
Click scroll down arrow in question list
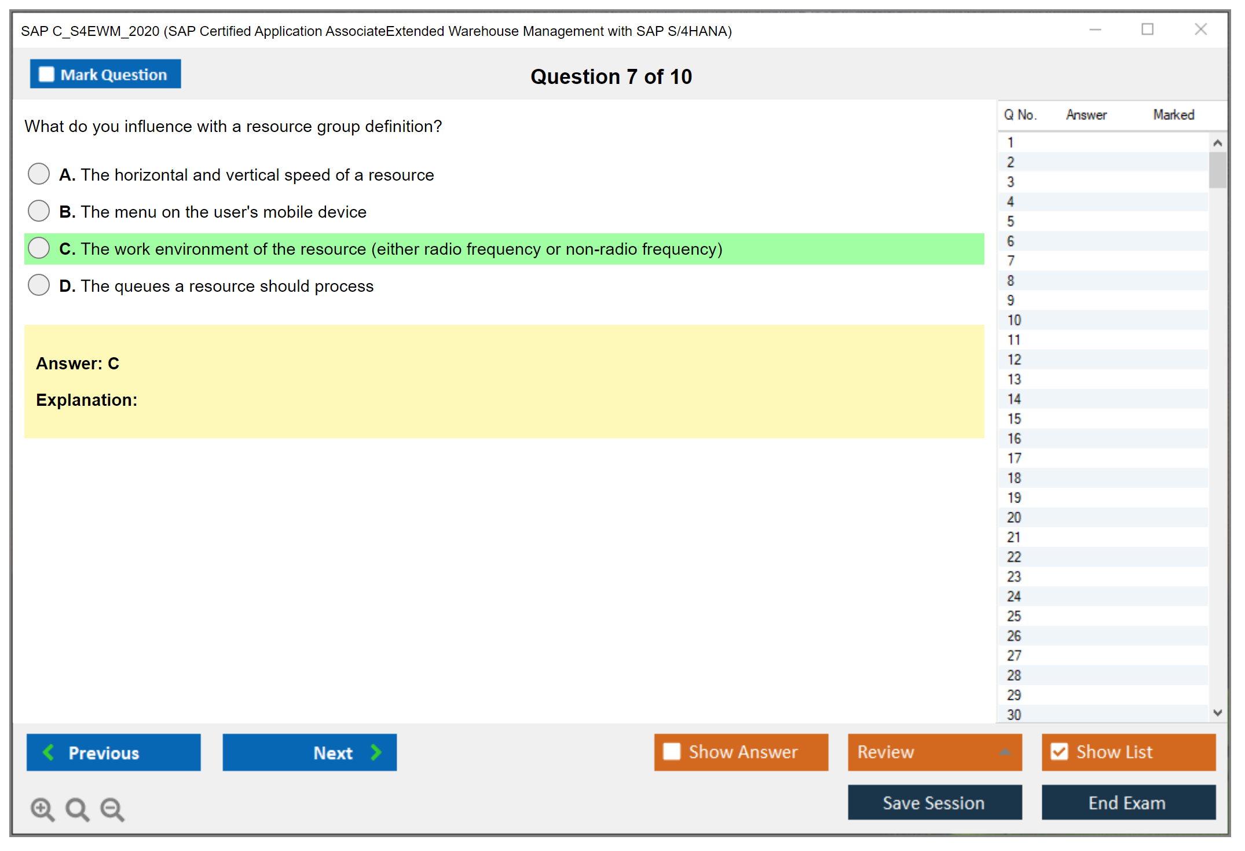[x=1217, y=713]
